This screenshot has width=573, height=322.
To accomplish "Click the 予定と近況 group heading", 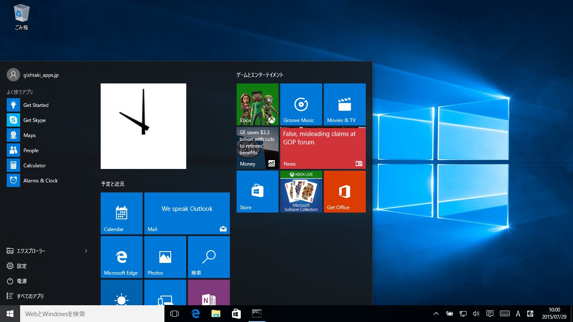I will (112, 184).
